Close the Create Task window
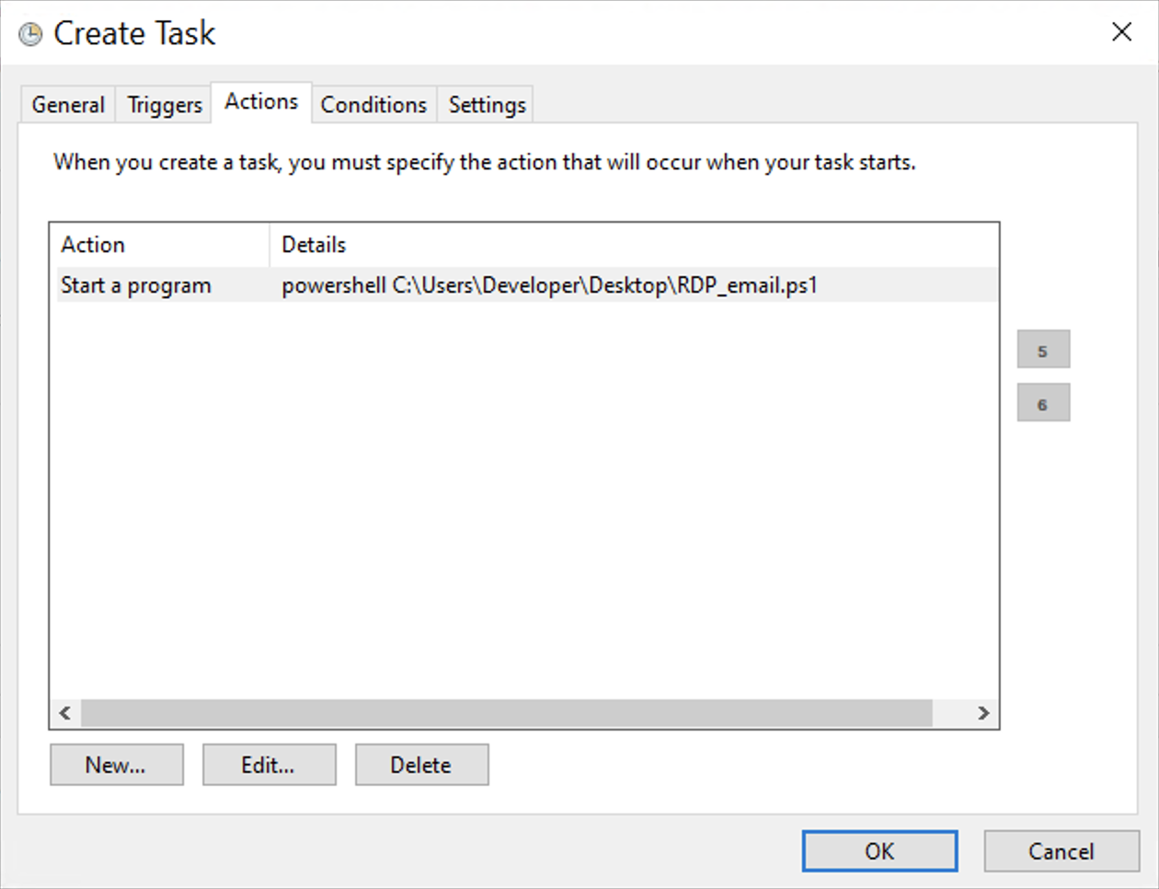Screen dimensions: 1159x889 (1121, 32)
